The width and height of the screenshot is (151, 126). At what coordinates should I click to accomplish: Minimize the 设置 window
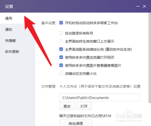tap(138, 6)
